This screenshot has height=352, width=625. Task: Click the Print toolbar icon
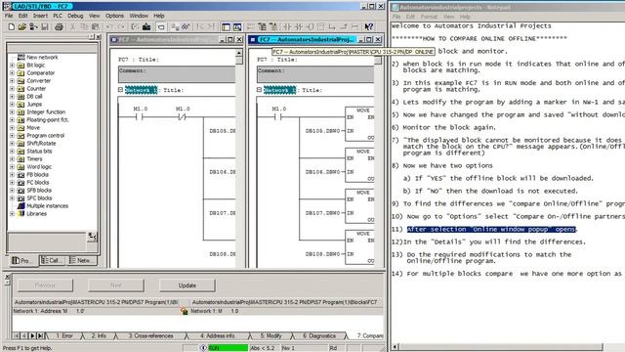pyautogui.click(x=59, y=26)
